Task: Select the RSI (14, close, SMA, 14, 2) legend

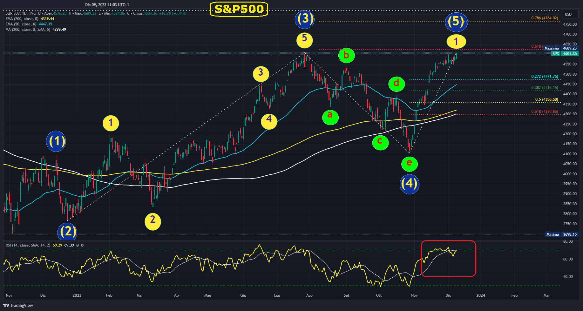Action: click(x=28, y=245)
